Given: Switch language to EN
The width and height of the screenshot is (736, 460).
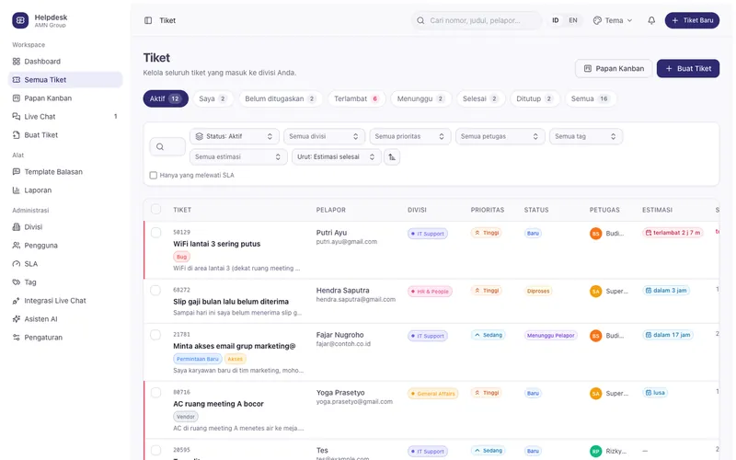Looking at the screenshot, I should click(x=572, y=20).
